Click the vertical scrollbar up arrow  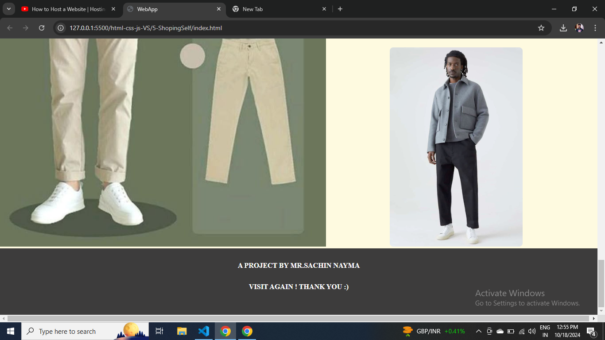pos(601,42)
